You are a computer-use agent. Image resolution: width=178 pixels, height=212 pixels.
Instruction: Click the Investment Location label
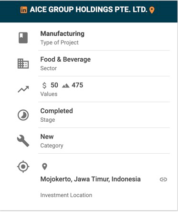[x=66, y=195]
